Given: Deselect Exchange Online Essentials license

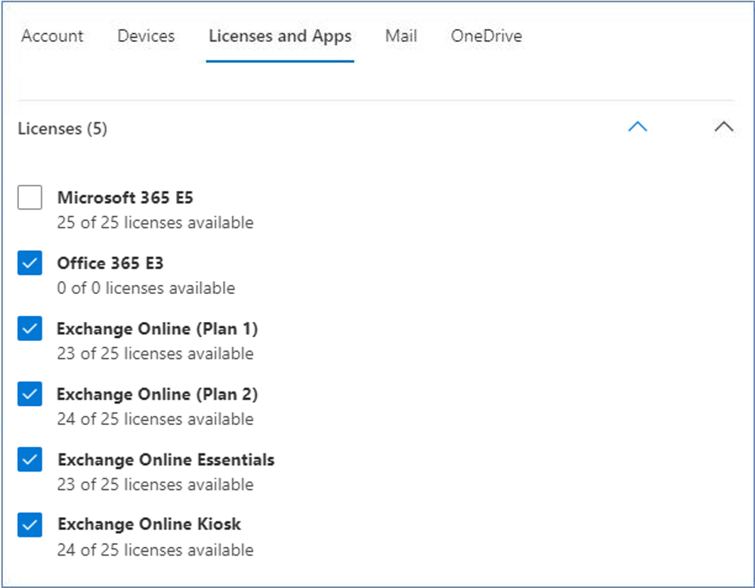Looking at the screenshot, I should click(x=29, y=460).
